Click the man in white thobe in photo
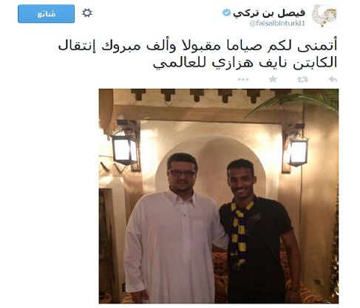The image size is (360, 308). pyautogui.click(x=174, y=229)
